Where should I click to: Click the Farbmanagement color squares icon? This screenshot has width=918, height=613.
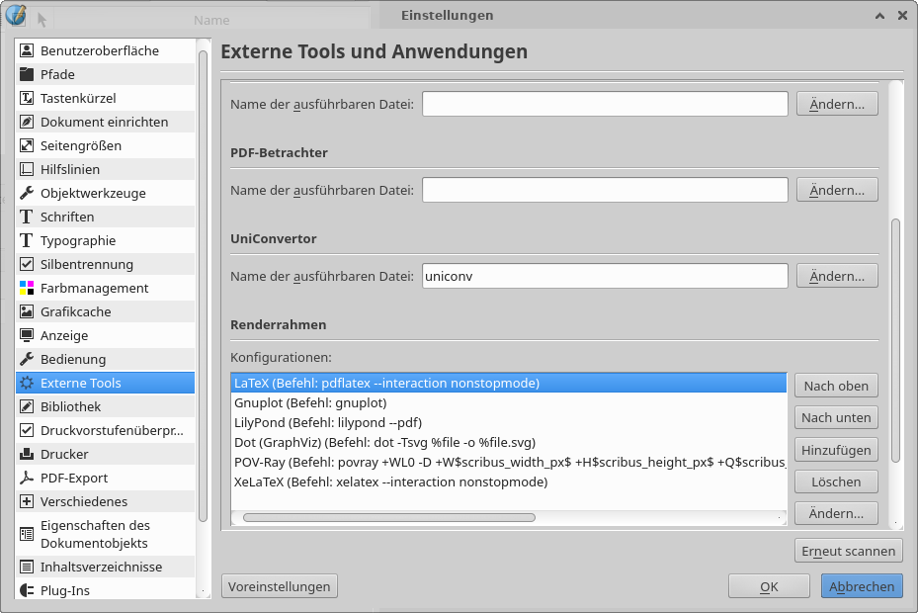click(27, 288)
